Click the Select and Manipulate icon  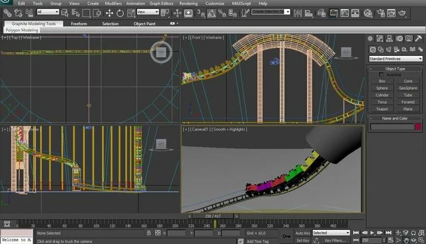click(178, 13)
